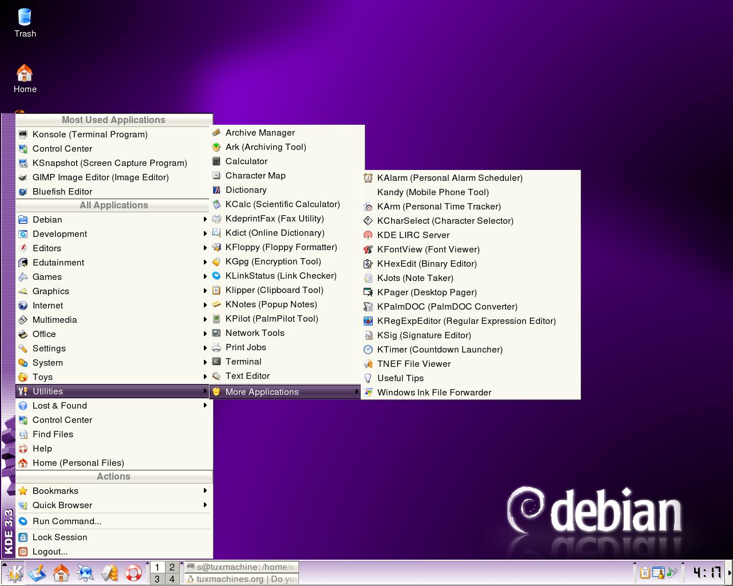Switch to virtual desktop 2 in pager
The height and width of the screenshot is (586, 733).
[172, 567]
